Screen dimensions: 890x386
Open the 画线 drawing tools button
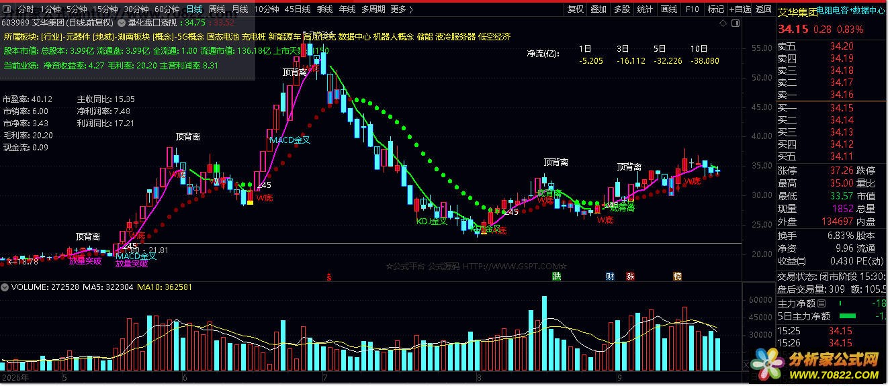[x=669, y=9]
